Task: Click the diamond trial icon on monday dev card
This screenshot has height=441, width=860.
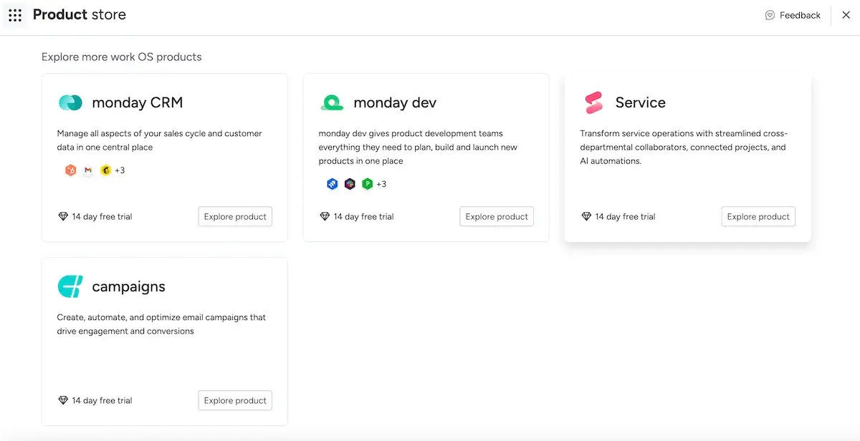Action: click(325, 216)
